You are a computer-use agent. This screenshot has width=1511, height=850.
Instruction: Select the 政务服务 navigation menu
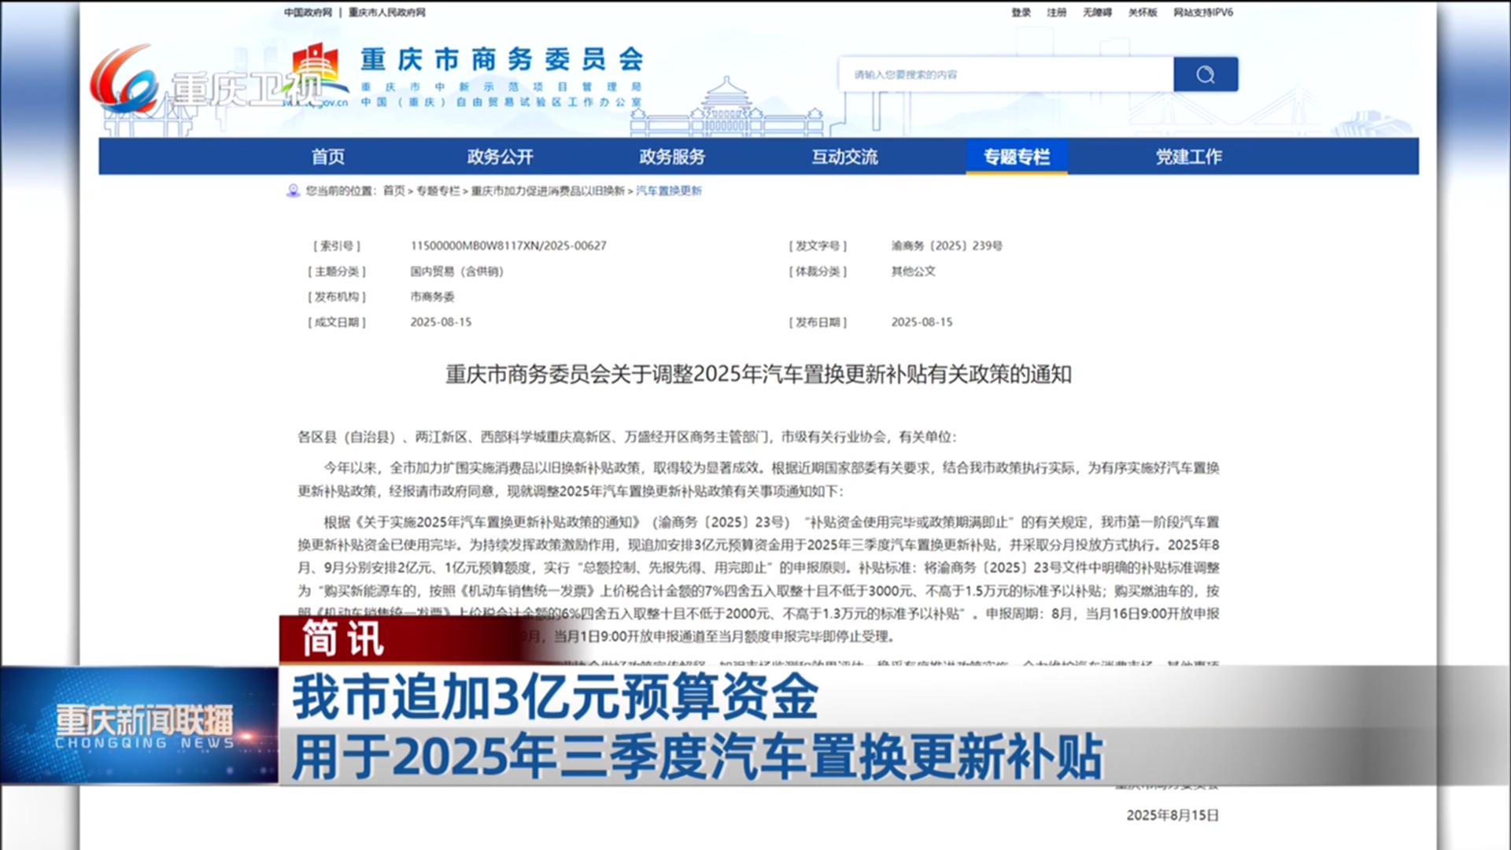coord(672,157)
